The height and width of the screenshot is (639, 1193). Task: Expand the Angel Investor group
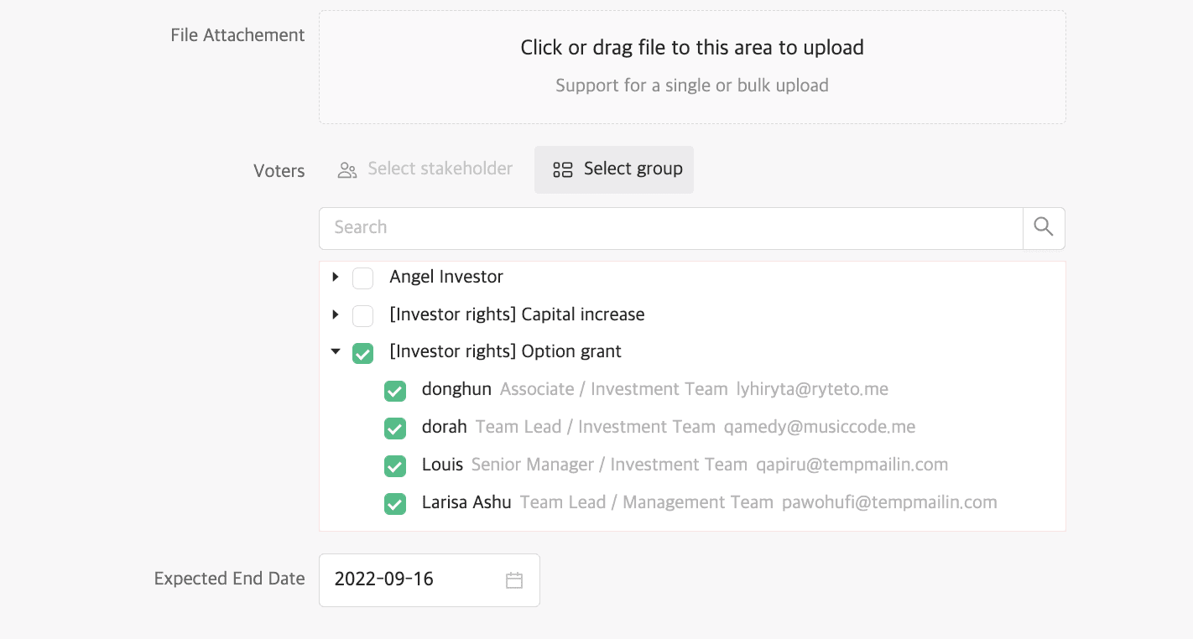click(x=336, y=277)
